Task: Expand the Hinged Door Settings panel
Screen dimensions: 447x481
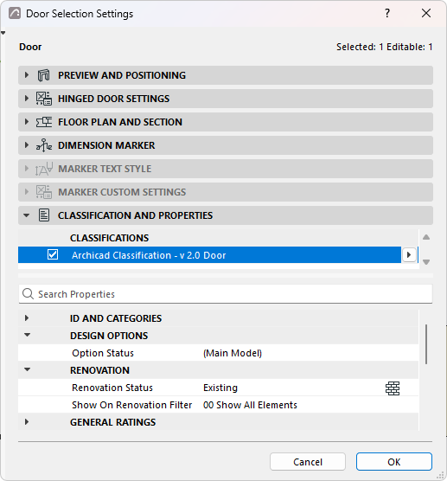Action: coord(27,99)
